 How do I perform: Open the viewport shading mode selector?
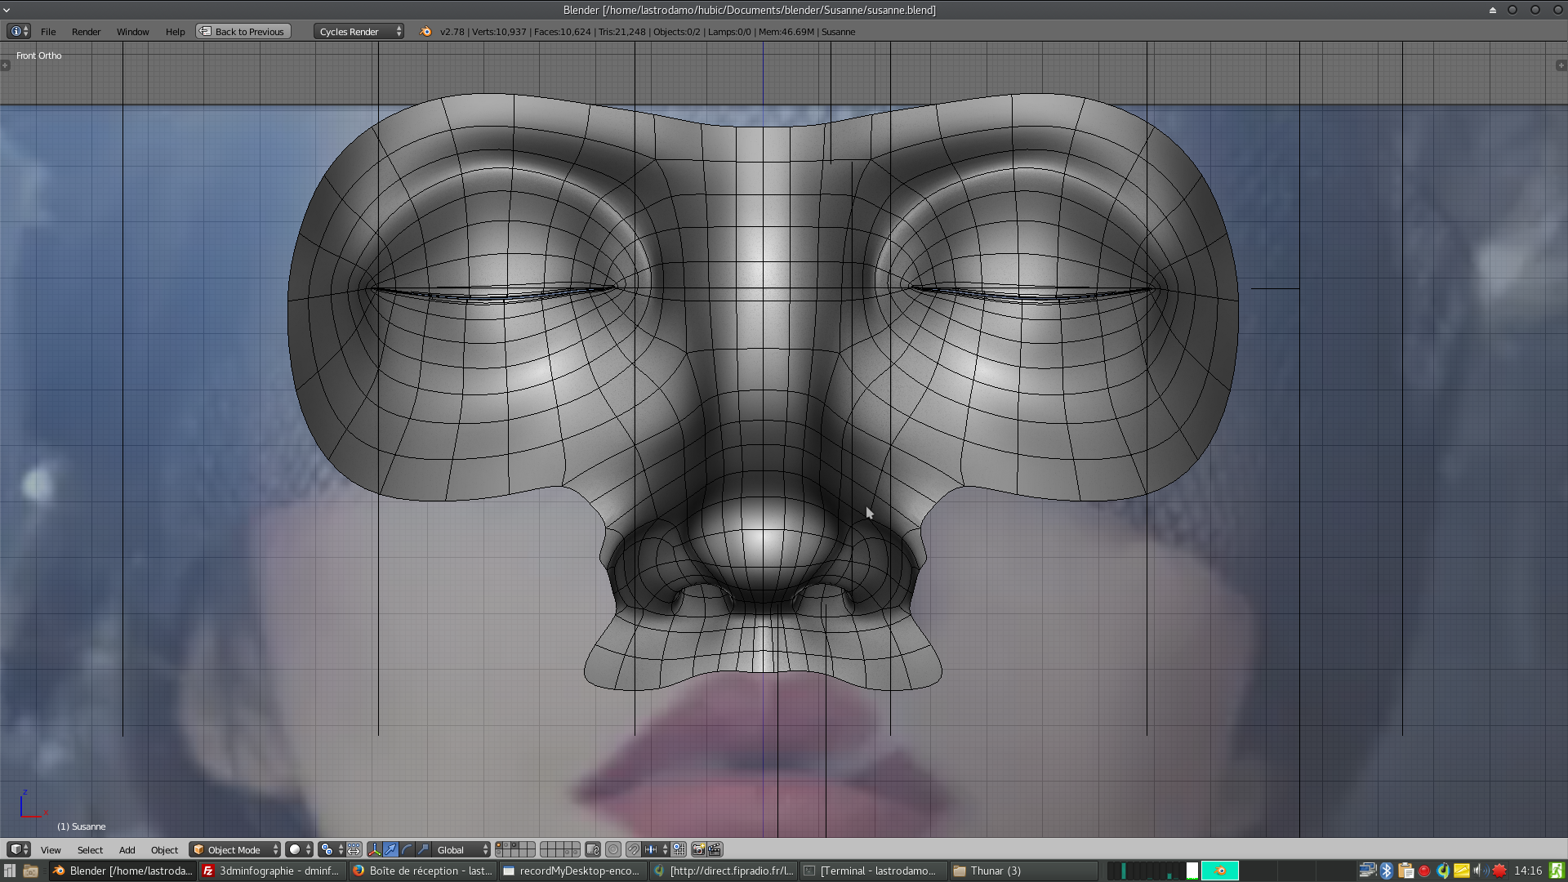coord(299,850)
